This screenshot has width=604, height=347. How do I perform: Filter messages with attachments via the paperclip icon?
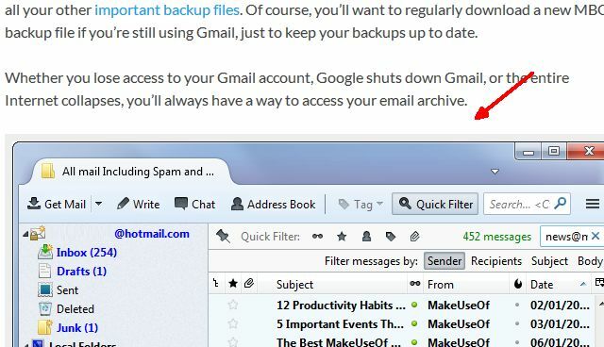coord(414,237)
